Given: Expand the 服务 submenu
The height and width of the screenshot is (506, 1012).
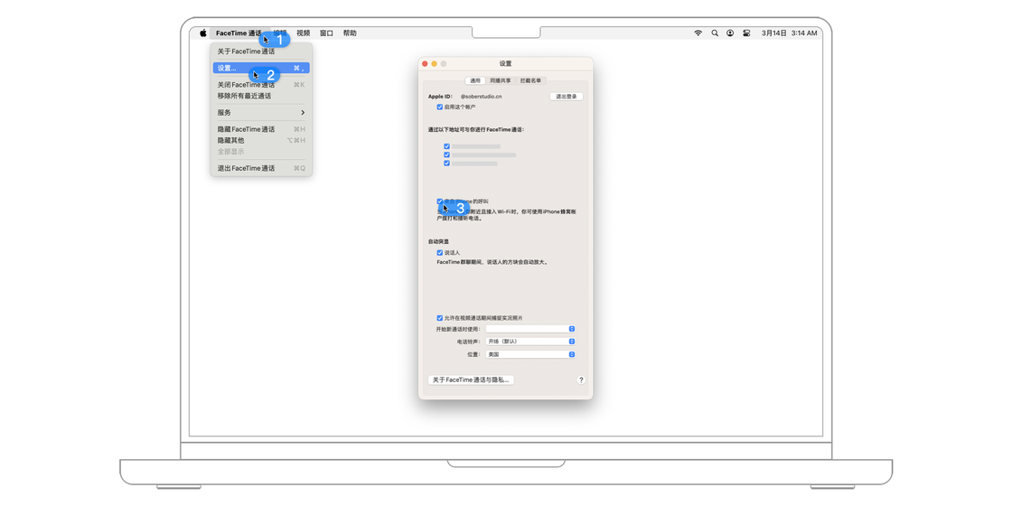Looking at the screenshot, I should click(x=261, y=112).
